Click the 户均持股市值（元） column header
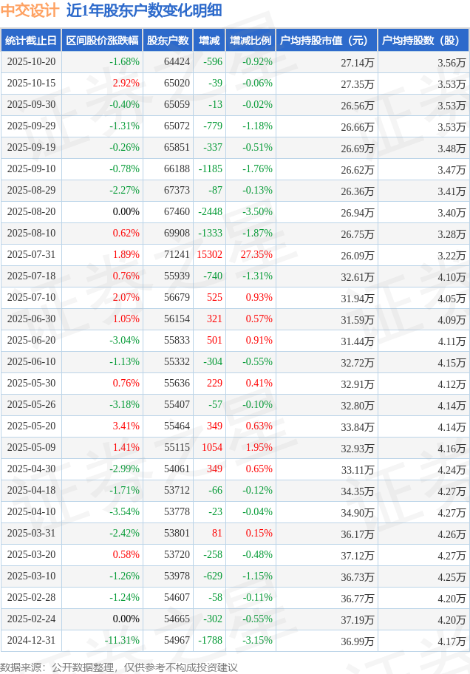This screenshot has width=470, height=674. [x=326, y=41]
